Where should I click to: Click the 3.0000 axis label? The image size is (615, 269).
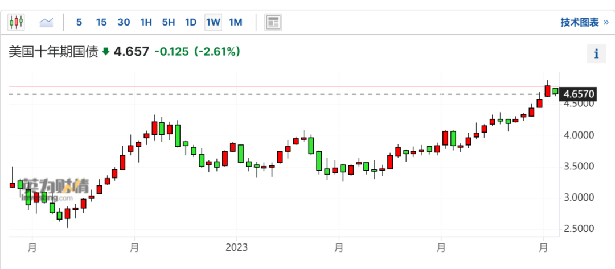pos(579,198)
